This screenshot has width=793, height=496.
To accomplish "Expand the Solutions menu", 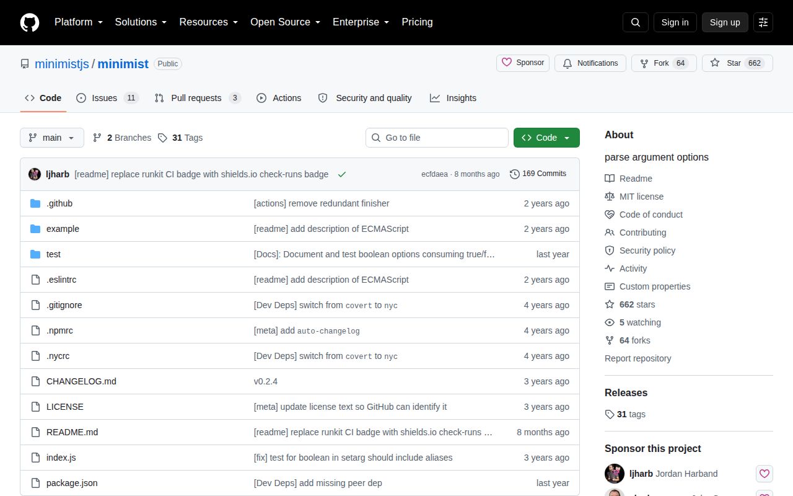I will click(141, 22).
